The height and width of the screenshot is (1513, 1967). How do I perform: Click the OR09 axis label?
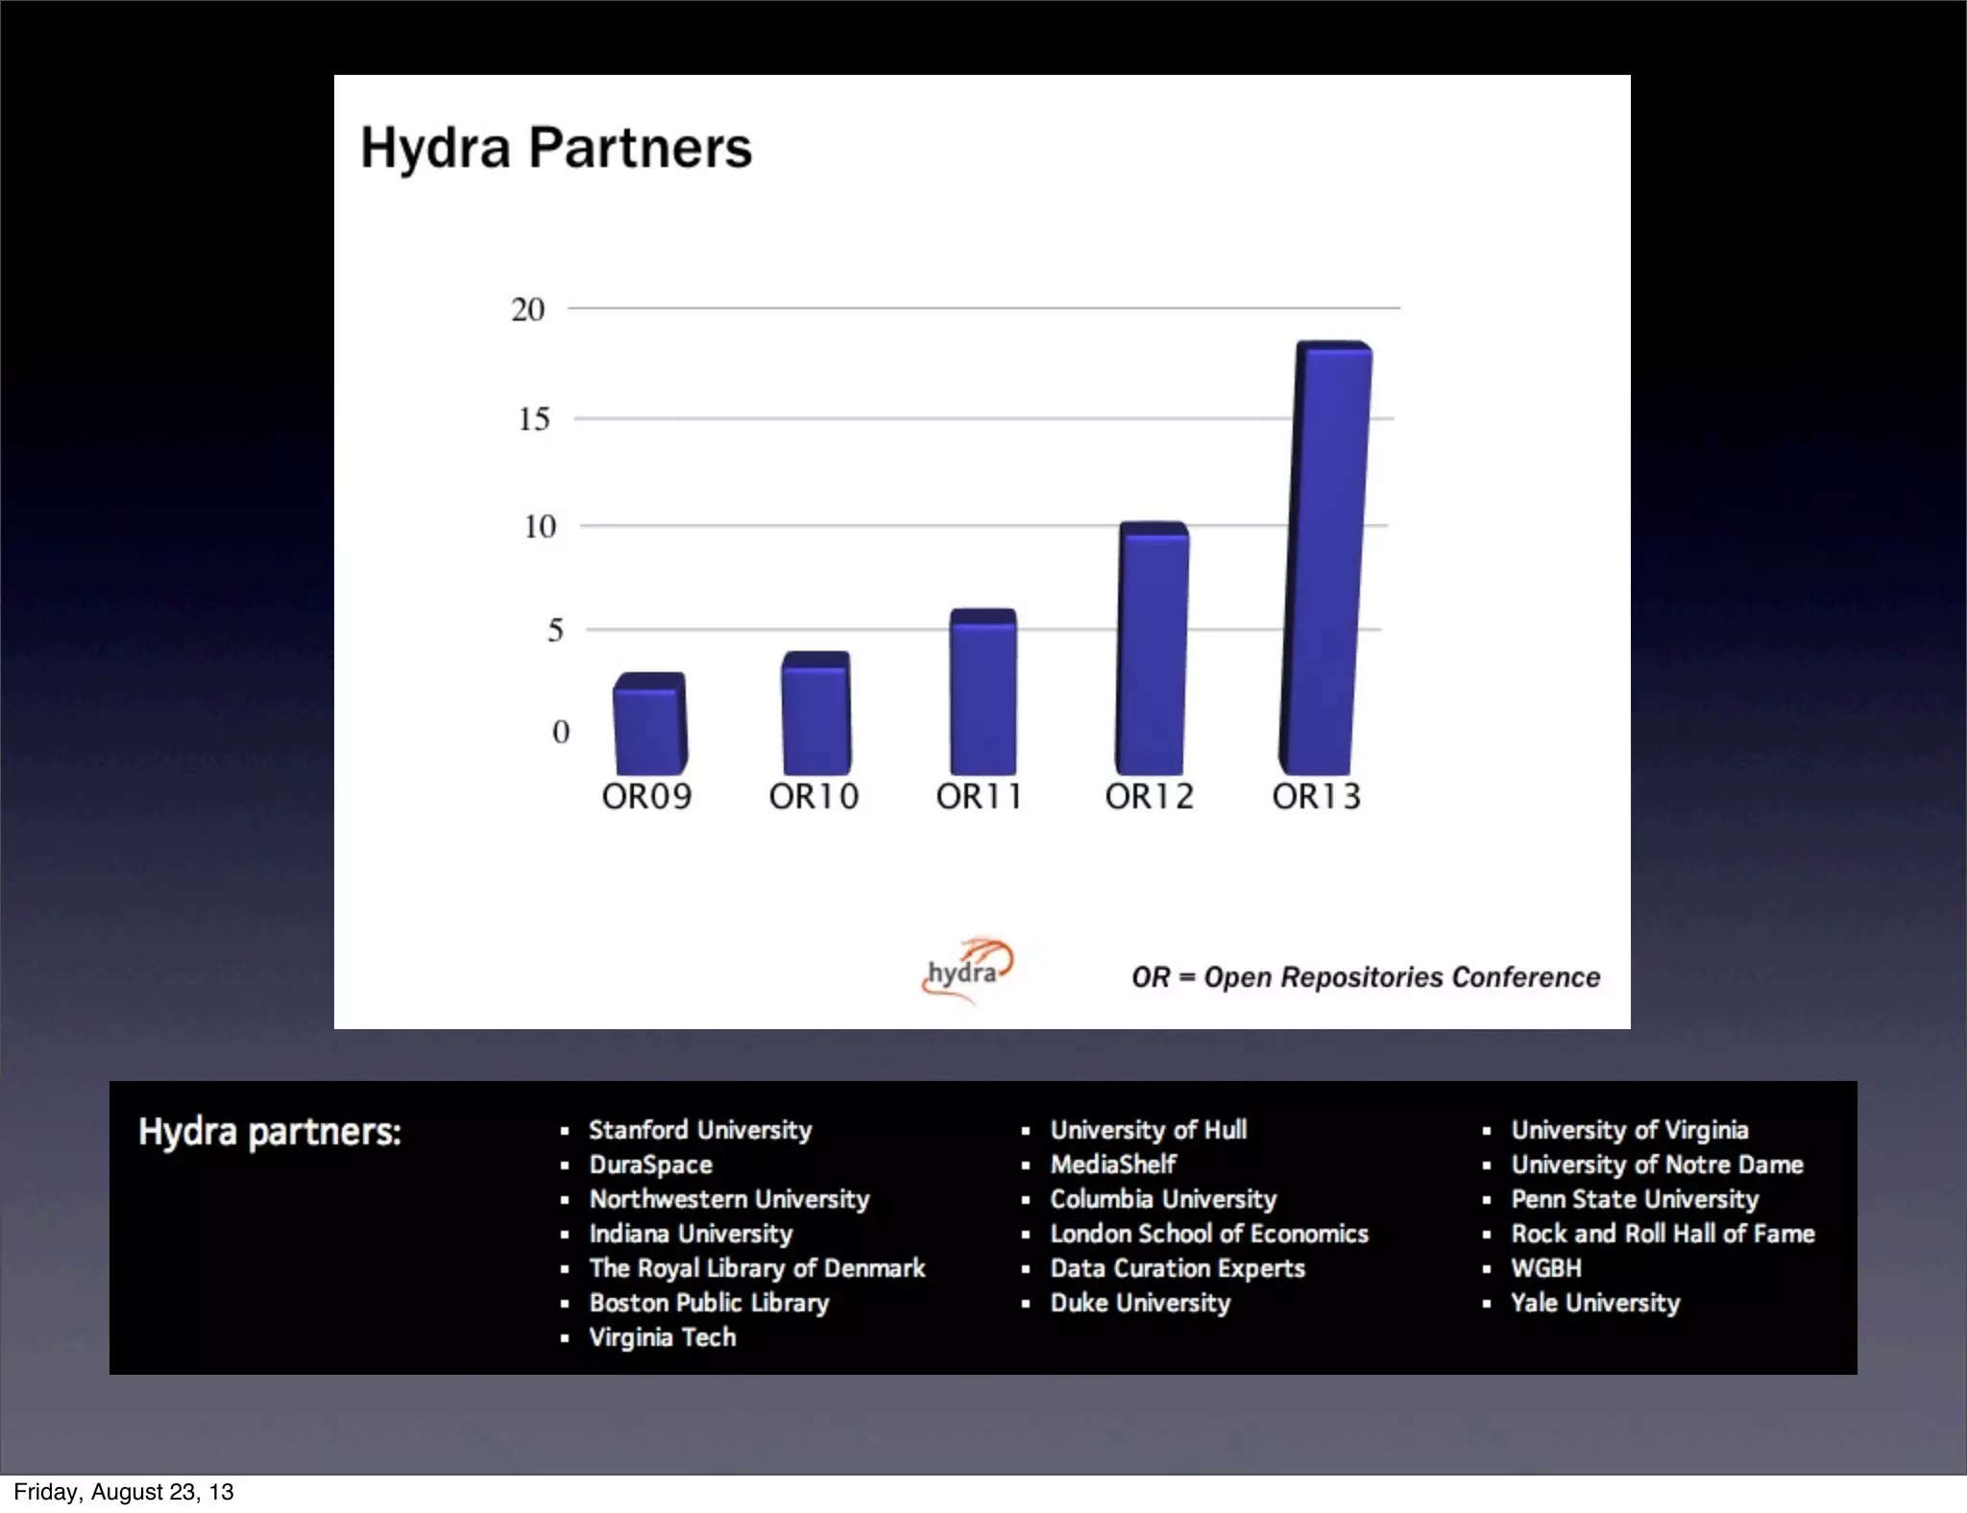tap(646, 797)
